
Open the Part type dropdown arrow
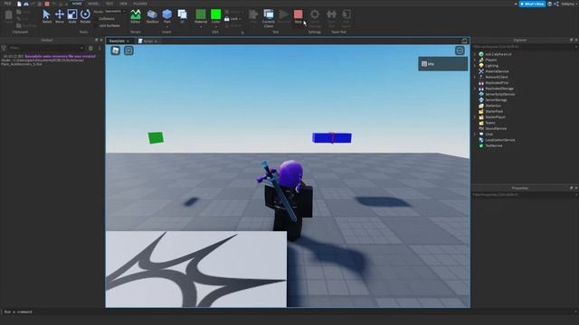(166, 26)
